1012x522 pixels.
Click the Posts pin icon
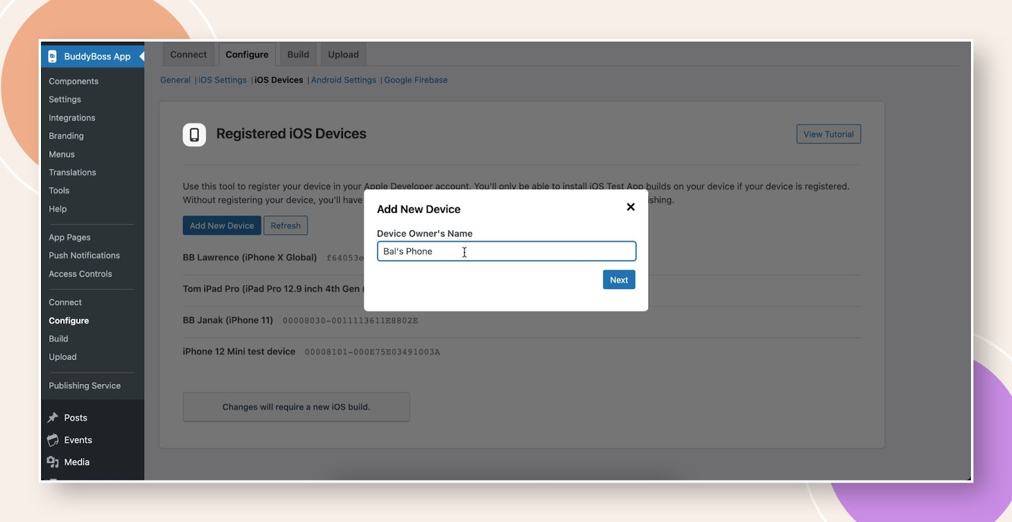pyautogui.click(x=53, y=418)
